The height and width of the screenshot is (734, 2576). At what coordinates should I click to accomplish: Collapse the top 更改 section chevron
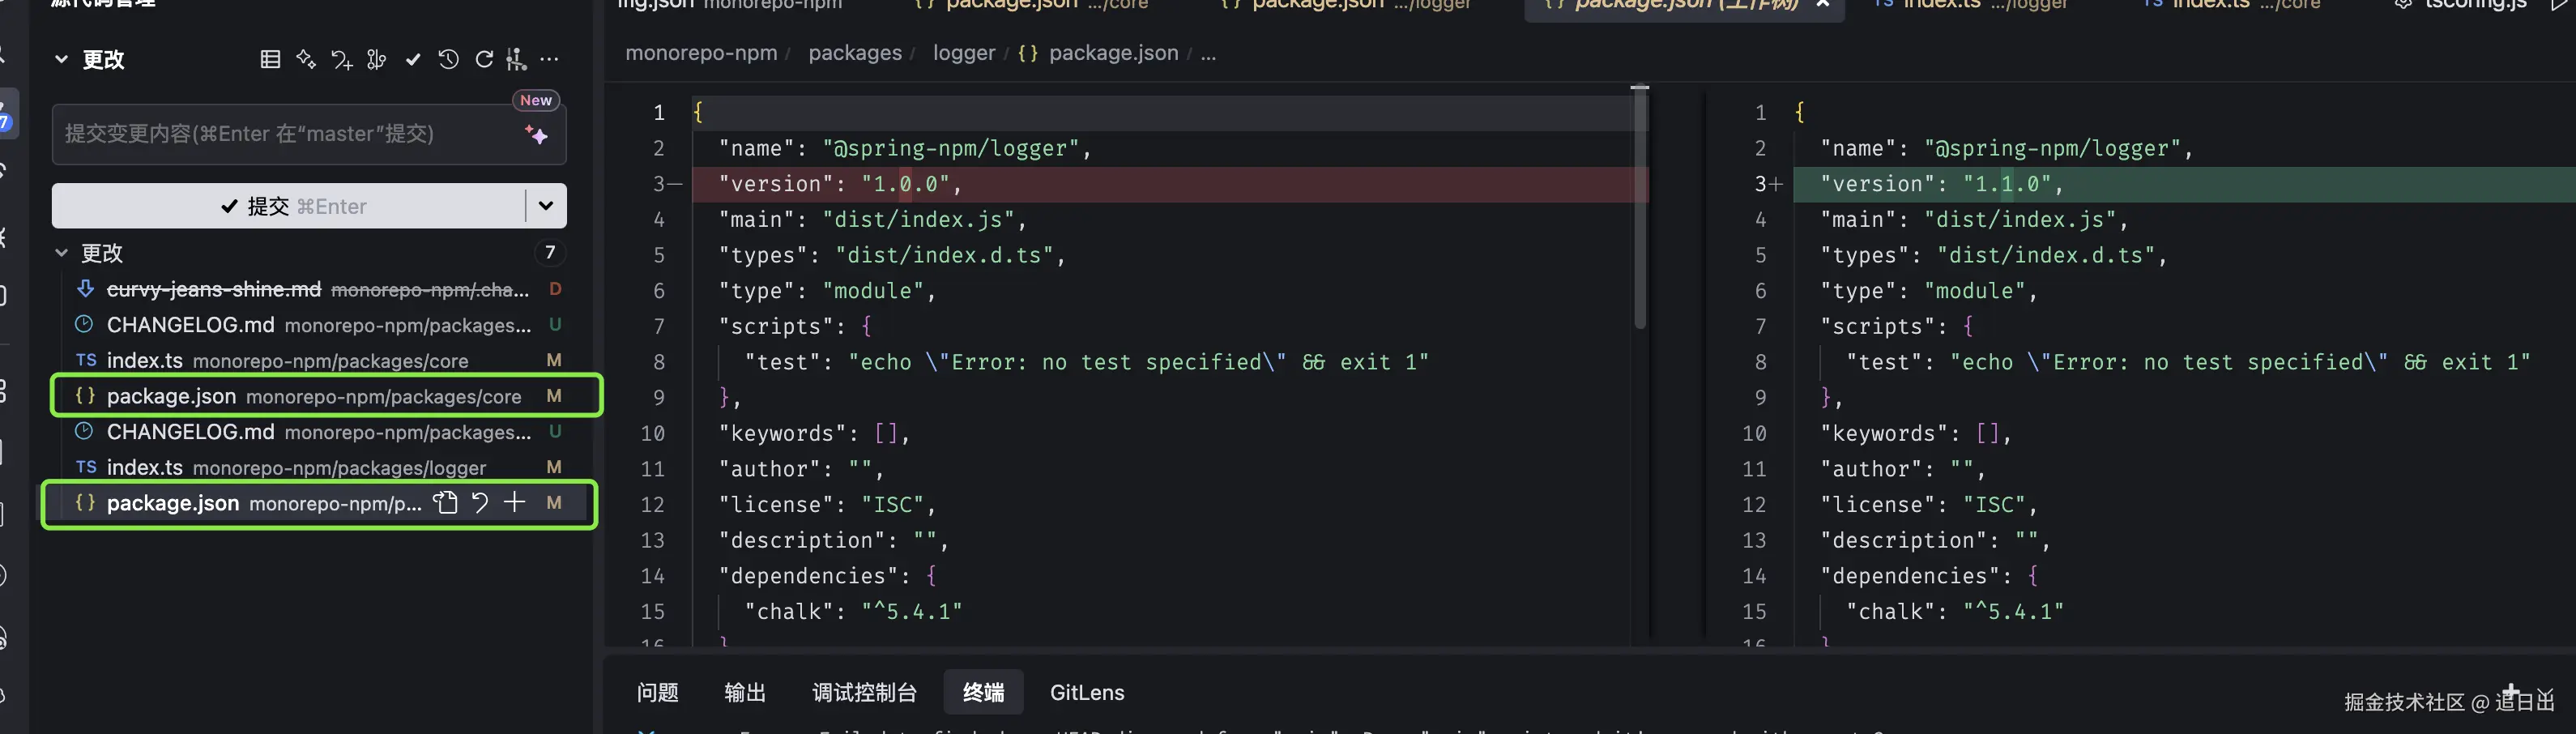pyautogui.click(x=62, y=60)
